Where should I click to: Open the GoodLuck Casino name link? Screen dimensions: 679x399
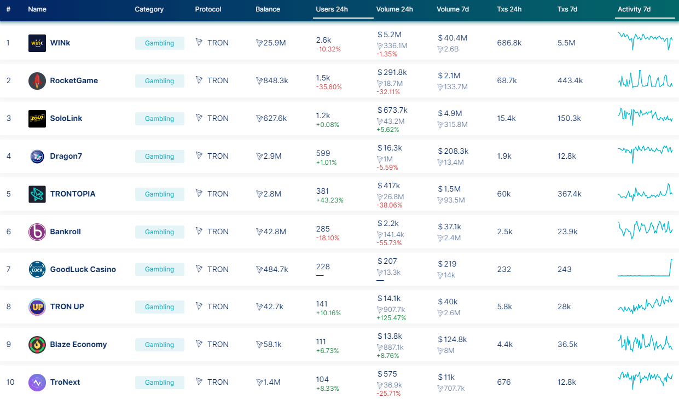point(83,269)
